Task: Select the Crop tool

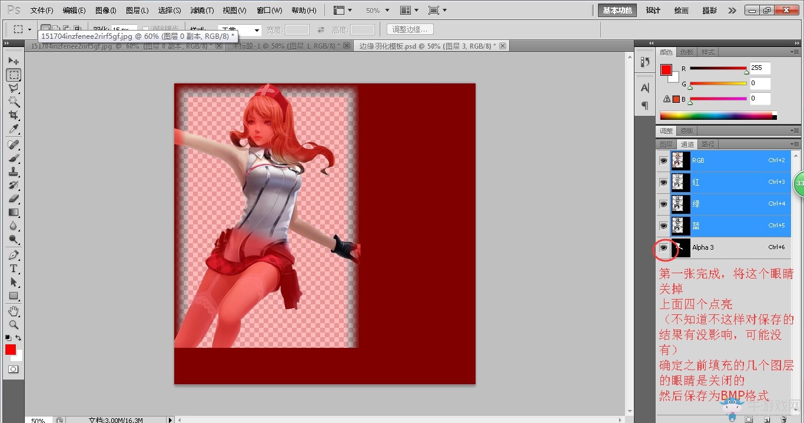Action: click(x=14, y=115)
